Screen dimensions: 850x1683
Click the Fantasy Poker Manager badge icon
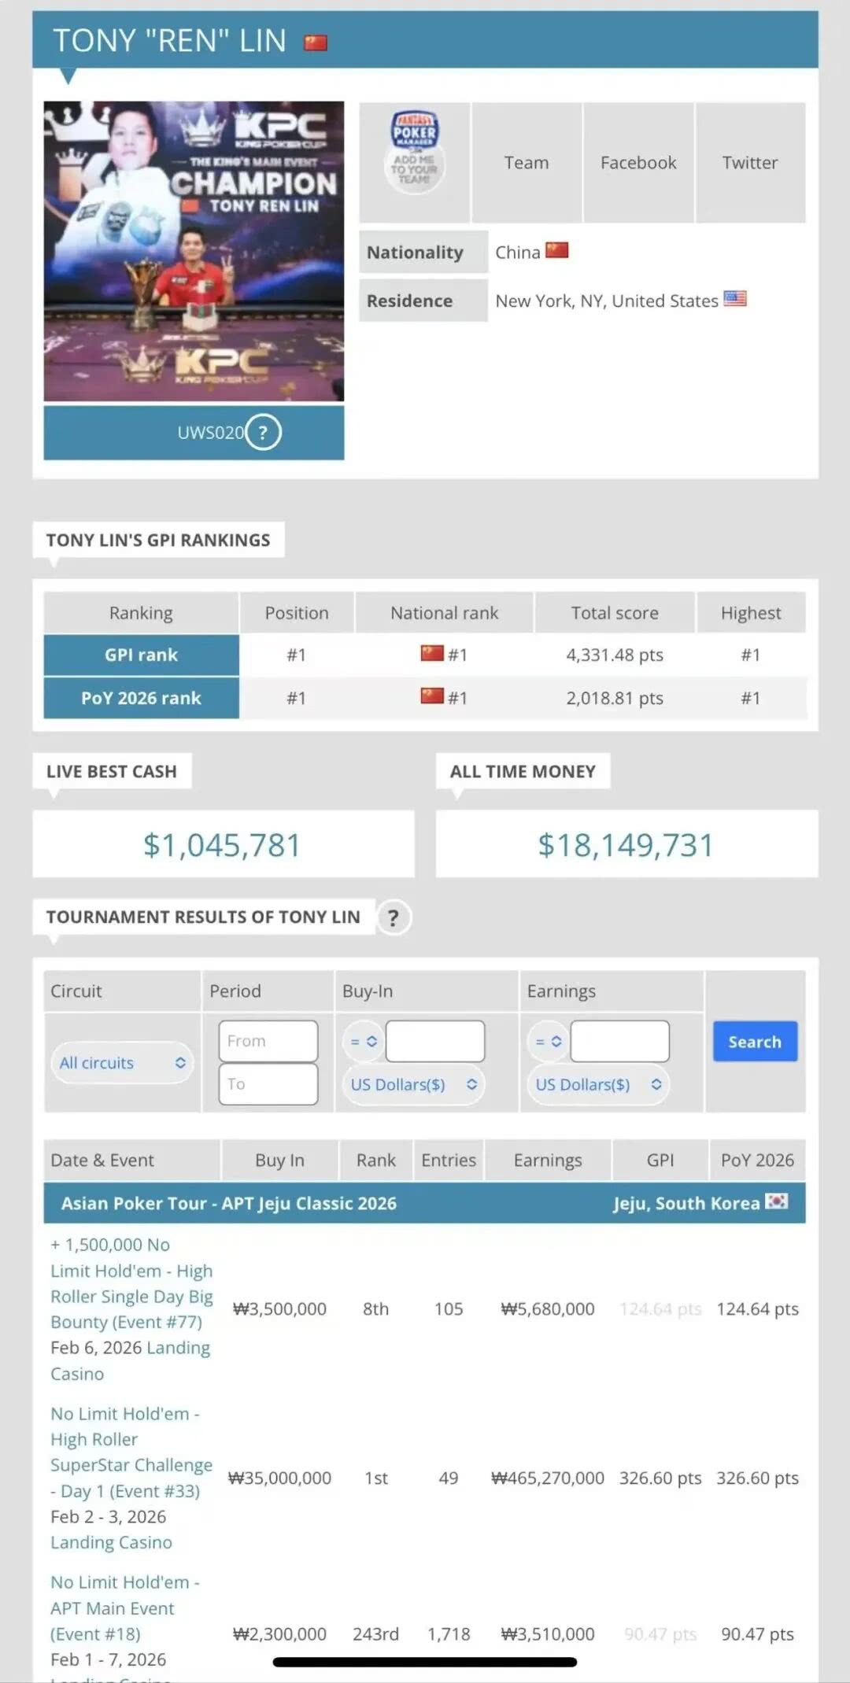pyautogui.click(x=415, y=151)
